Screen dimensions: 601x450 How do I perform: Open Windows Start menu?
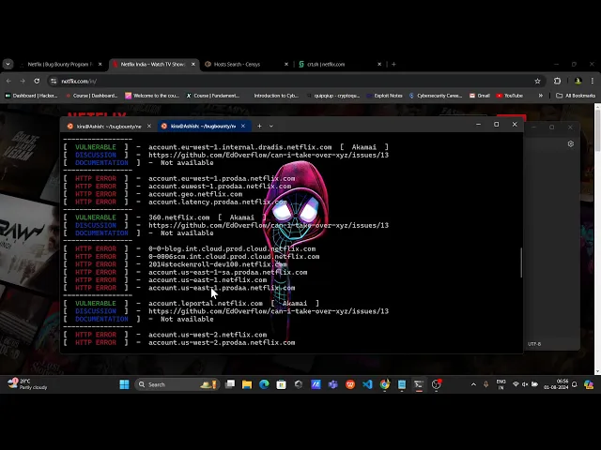click(125, 384)
